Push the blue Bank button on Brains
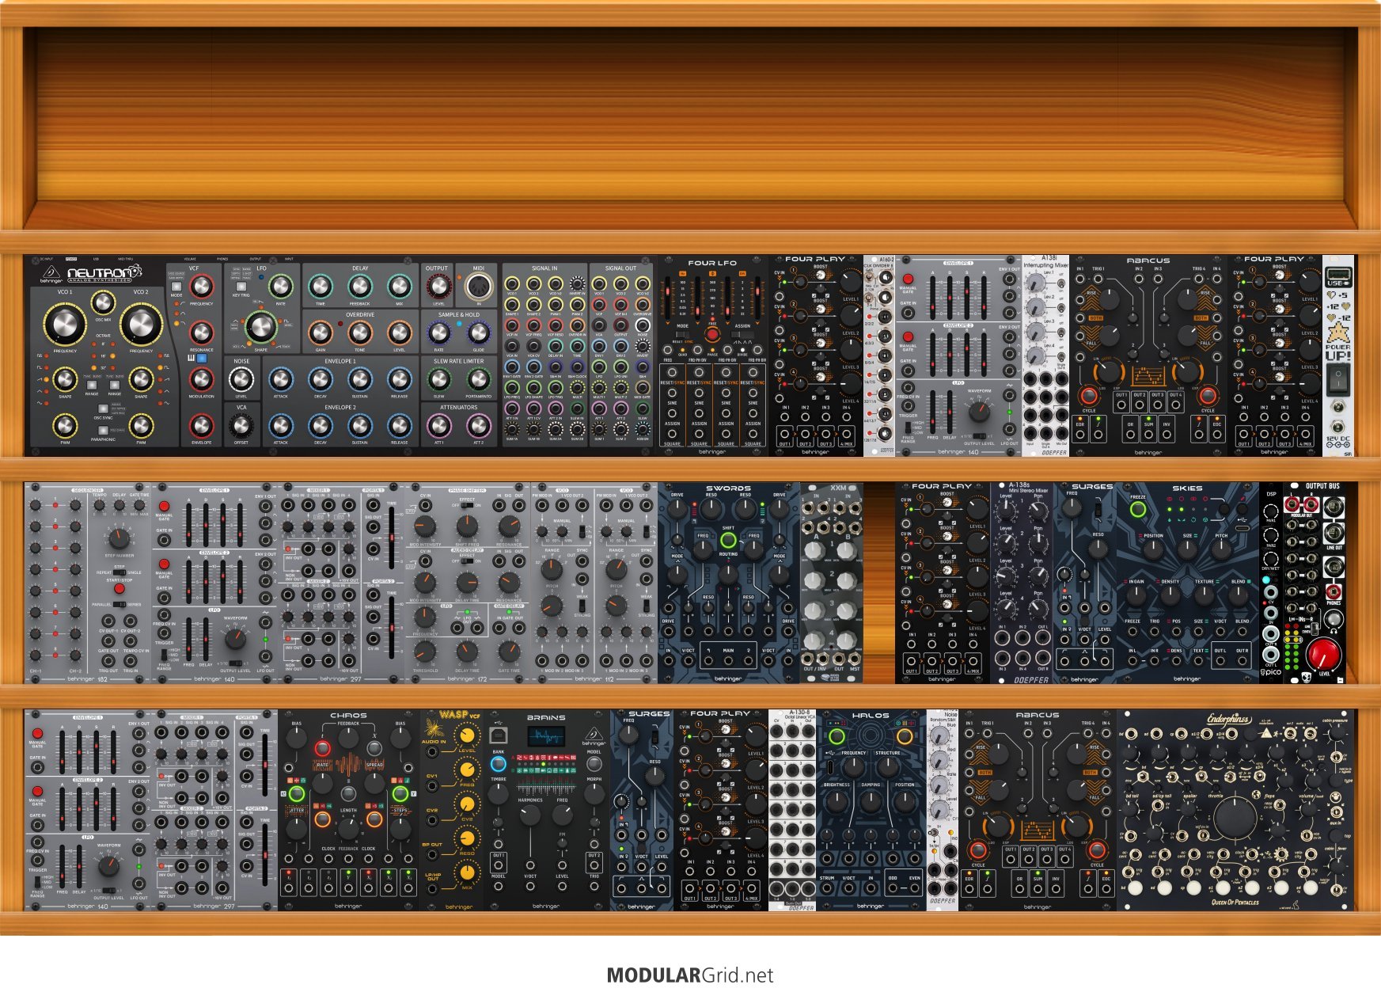Viewport: 1381px width, 992px height. click(x=498, y=764)
